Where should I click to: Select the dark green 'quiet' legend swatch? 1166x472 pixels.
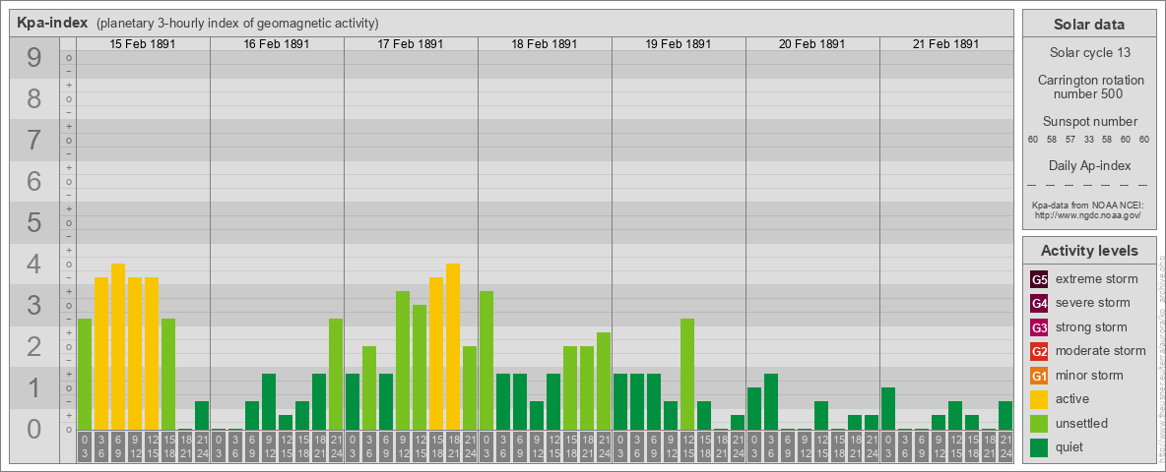coord(1039,447)
